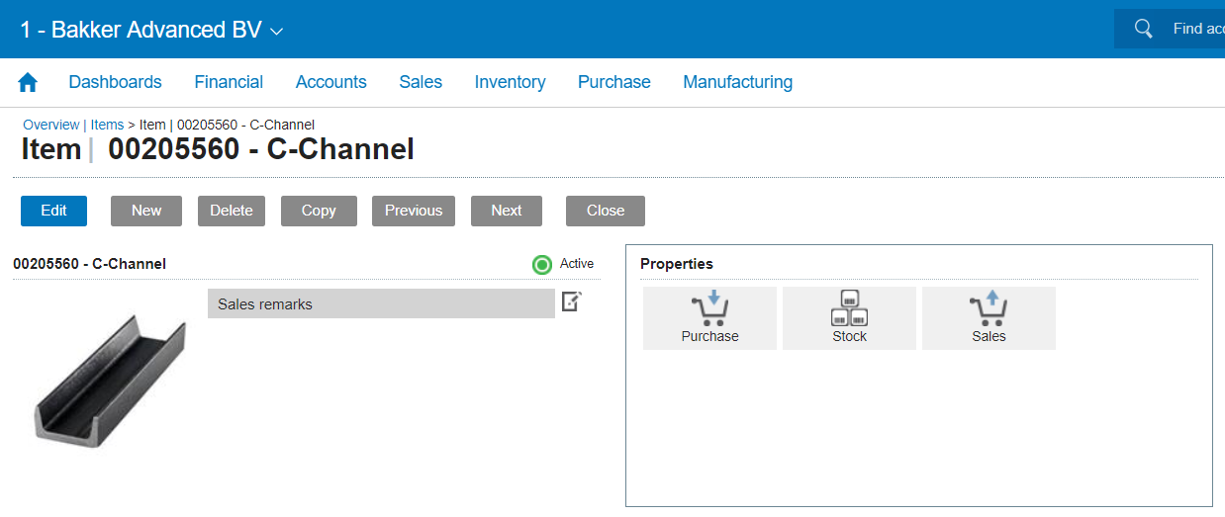Click the Delete button
The height and width of the screenshot is (517, 1225).
pyautogui.click(x=232, y=211)
